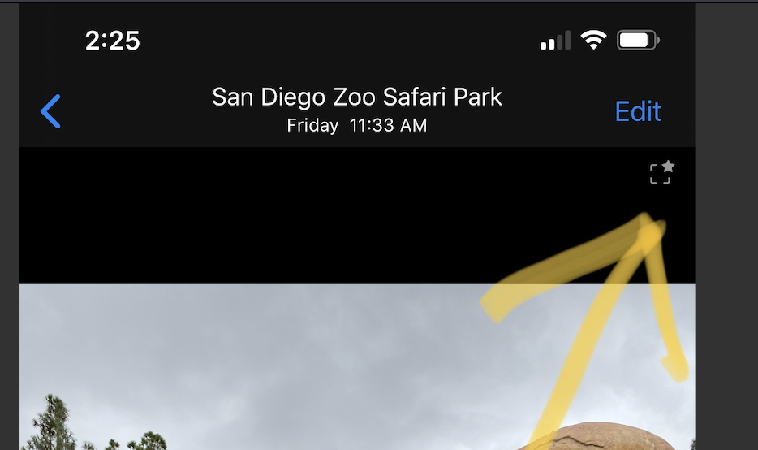Click the dark gray margin right of phone
The height and width of the screenshot is (450, 758).
[726, 227]
